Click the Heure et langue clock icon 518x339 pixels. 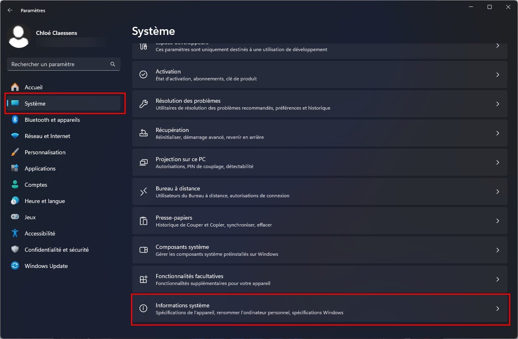15,201
